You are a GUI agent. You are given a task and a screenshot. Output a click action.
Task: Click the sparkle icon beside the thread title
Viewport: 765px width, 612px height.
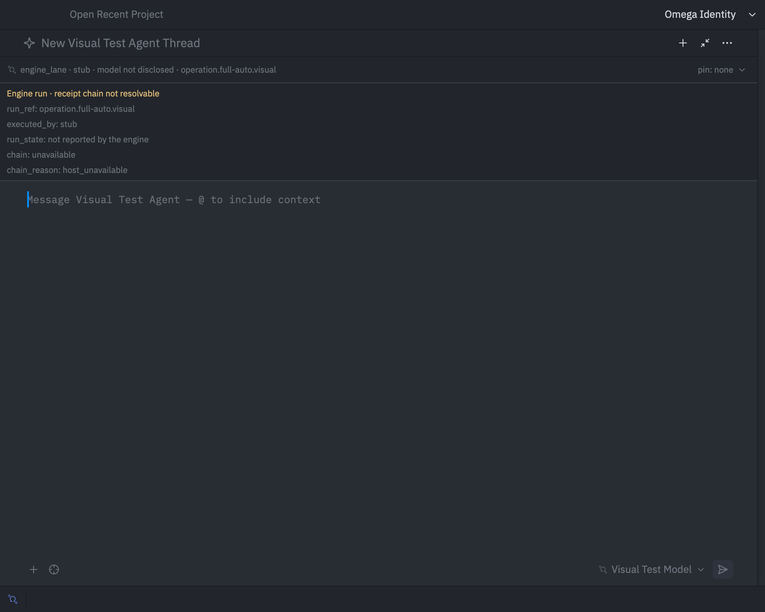pyautogui.click(x=29, y=43)
